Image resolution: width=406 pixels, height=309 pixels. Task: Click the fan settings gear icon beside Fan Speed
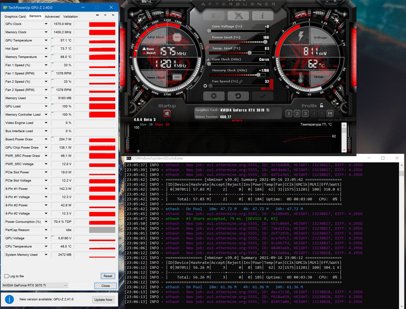pos(205,86)
